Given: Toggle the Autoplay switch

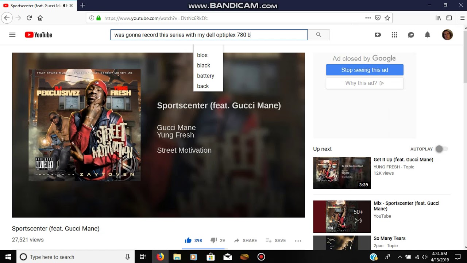Looking at the screenshot, I should (441, 149).
